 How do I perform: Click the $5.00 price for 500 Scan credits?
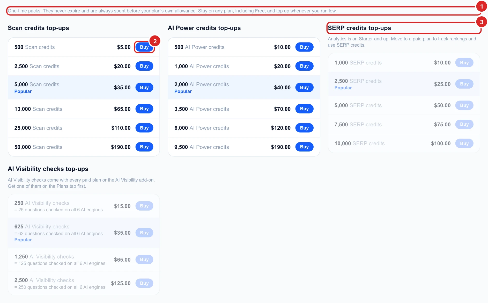(x=124, y=47)
